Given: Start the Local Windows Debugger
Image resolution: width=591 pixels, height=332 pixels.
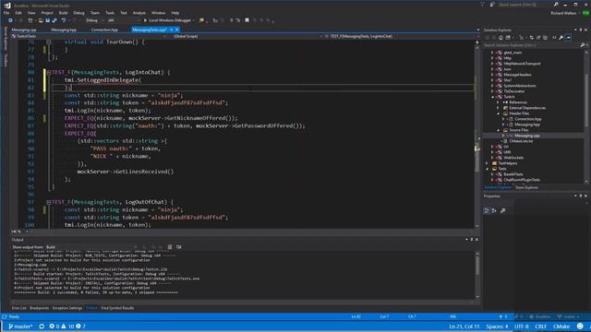Looking at the screenshot, I should [167, 20].
